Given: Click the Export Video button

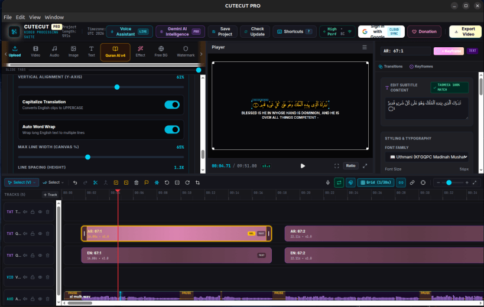Looking at the screenshot, I should [x=465, y=31].
